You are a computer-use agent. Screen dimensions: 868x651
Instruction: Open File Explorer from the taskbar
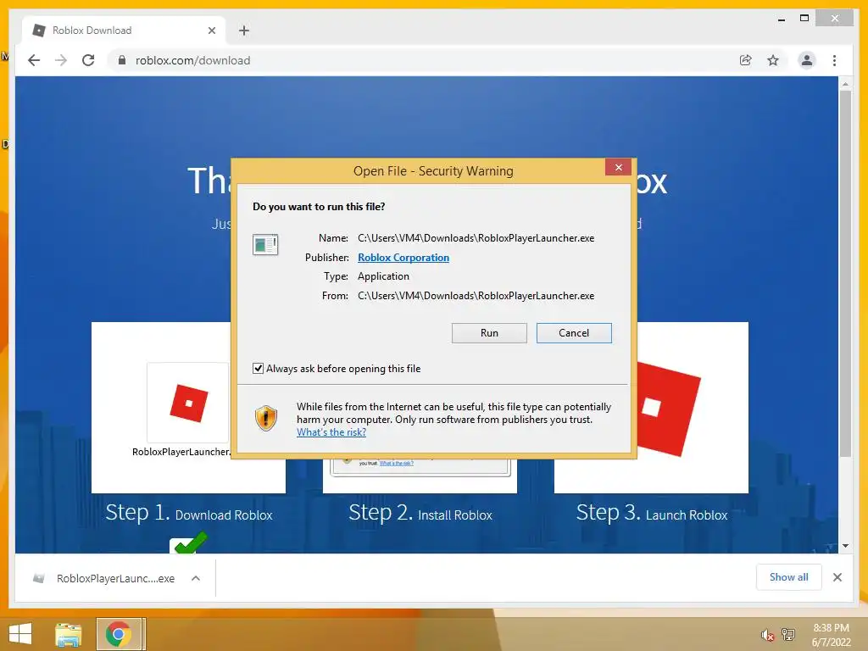point(68,634)
